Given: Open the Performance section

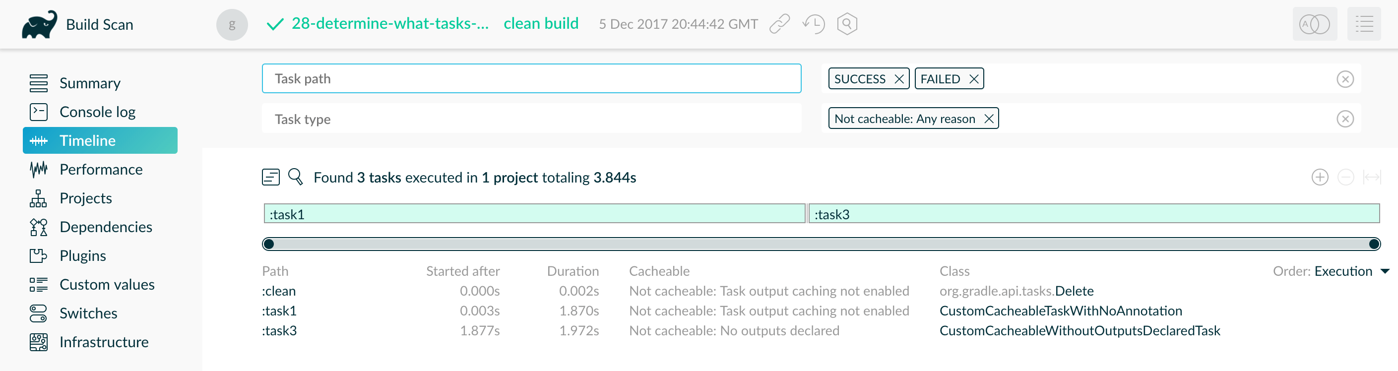Looking at the screenshot, I should click(101, 169).
